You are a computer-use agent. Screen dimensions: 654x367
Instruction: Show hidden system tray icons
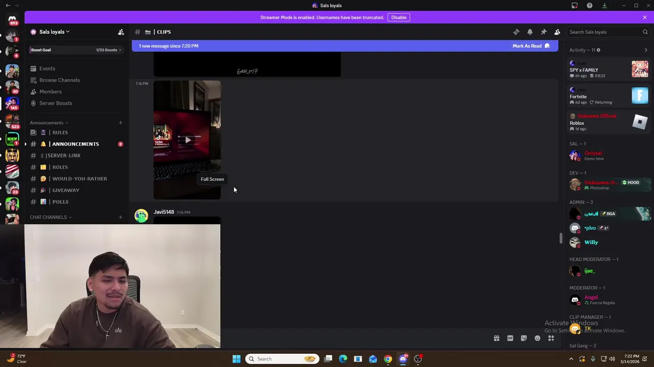coord(571,359)
